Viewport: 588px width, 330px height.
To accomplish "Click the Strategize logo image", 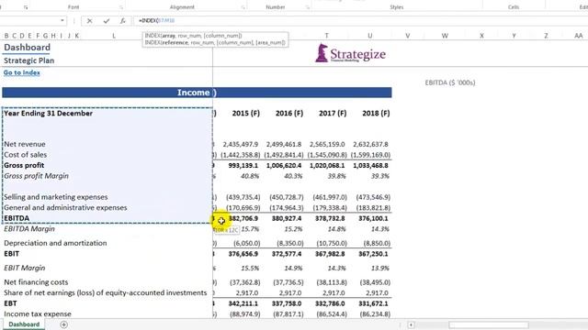I will click(x=351, y=53).
